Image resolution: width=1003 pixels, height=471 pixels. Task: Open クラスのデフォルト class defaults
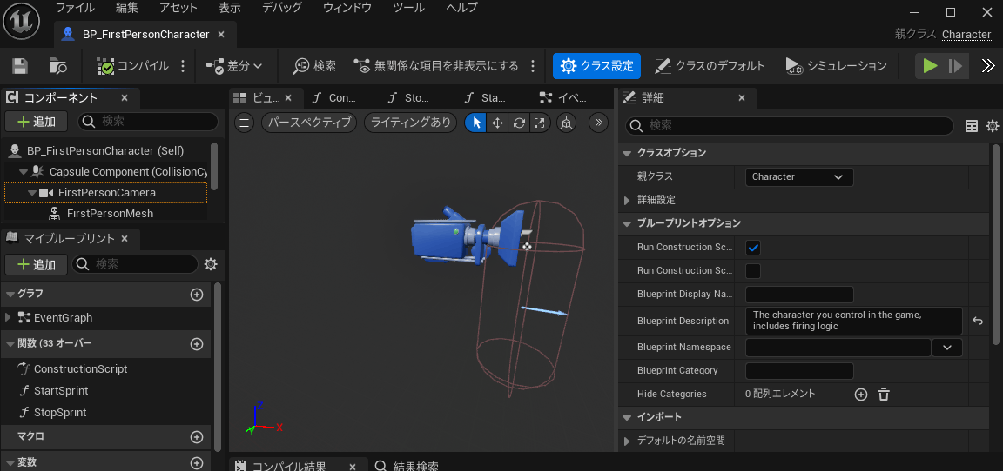710,66
